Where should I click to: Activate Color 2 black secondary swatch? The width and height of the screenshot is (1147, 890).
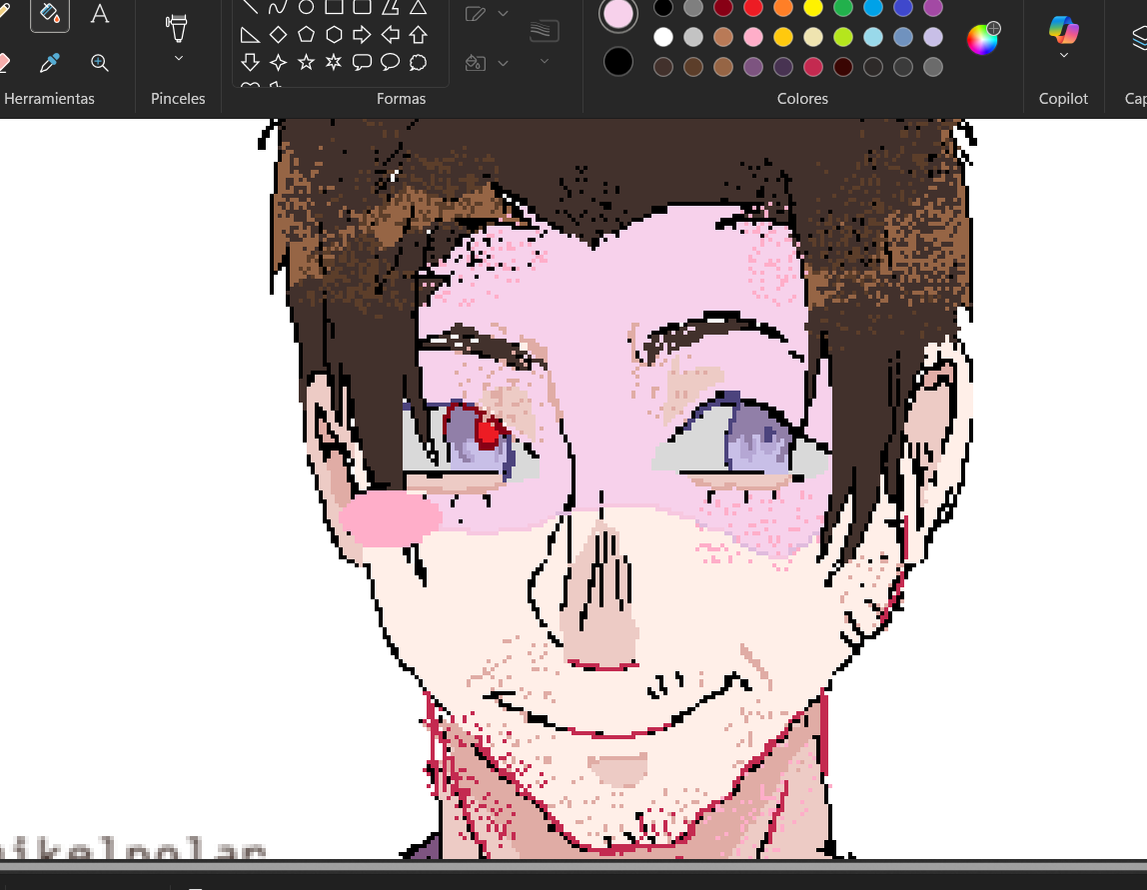(618, 62)
